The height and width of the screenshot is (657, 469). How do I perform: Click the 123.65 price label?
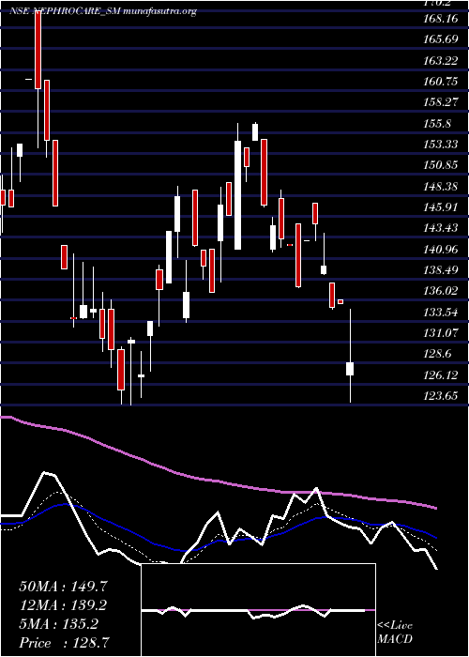tap(441, 395)
